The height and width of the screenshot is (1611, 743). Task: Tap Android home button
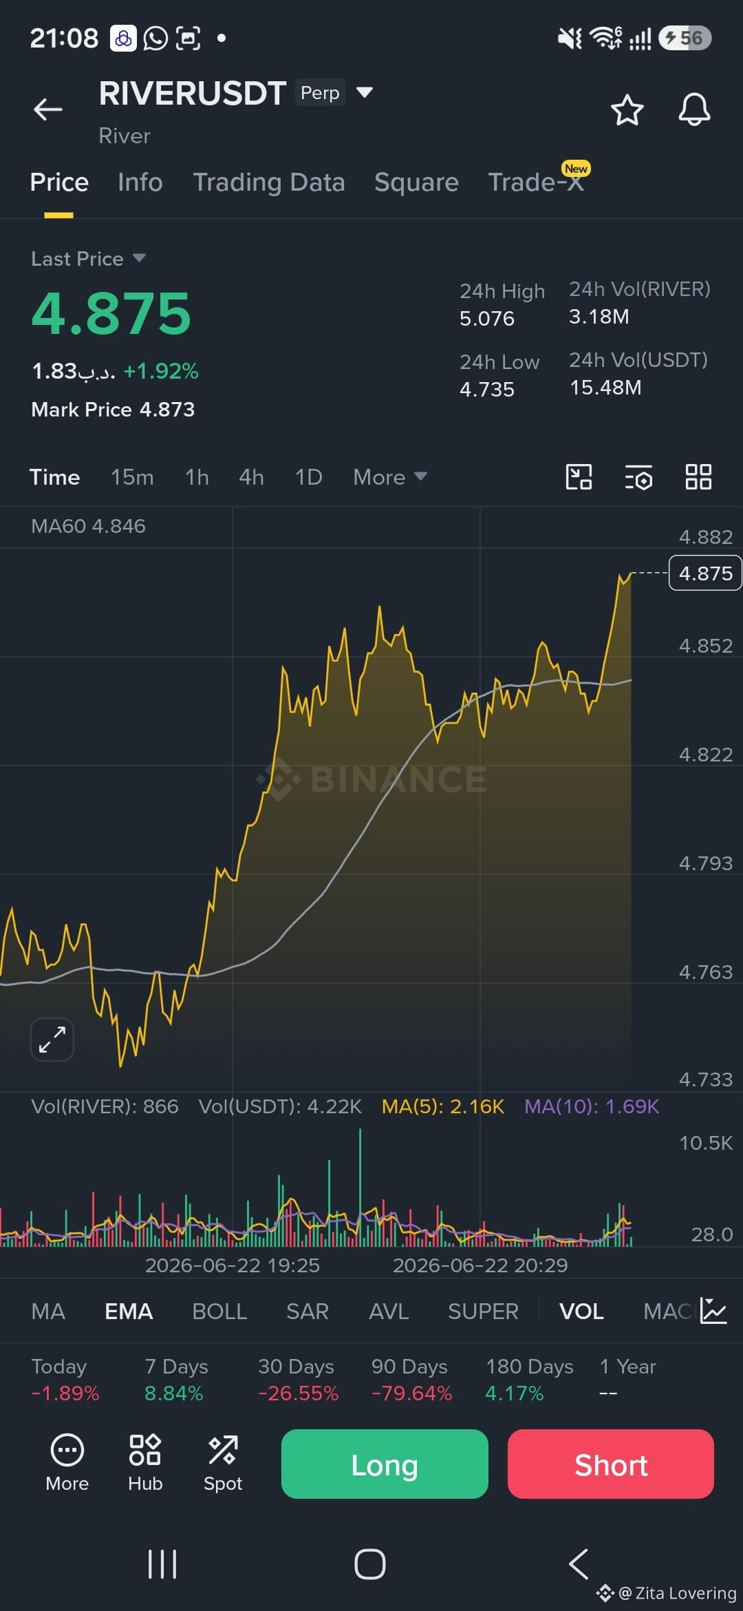click(x=370, y=1564)
